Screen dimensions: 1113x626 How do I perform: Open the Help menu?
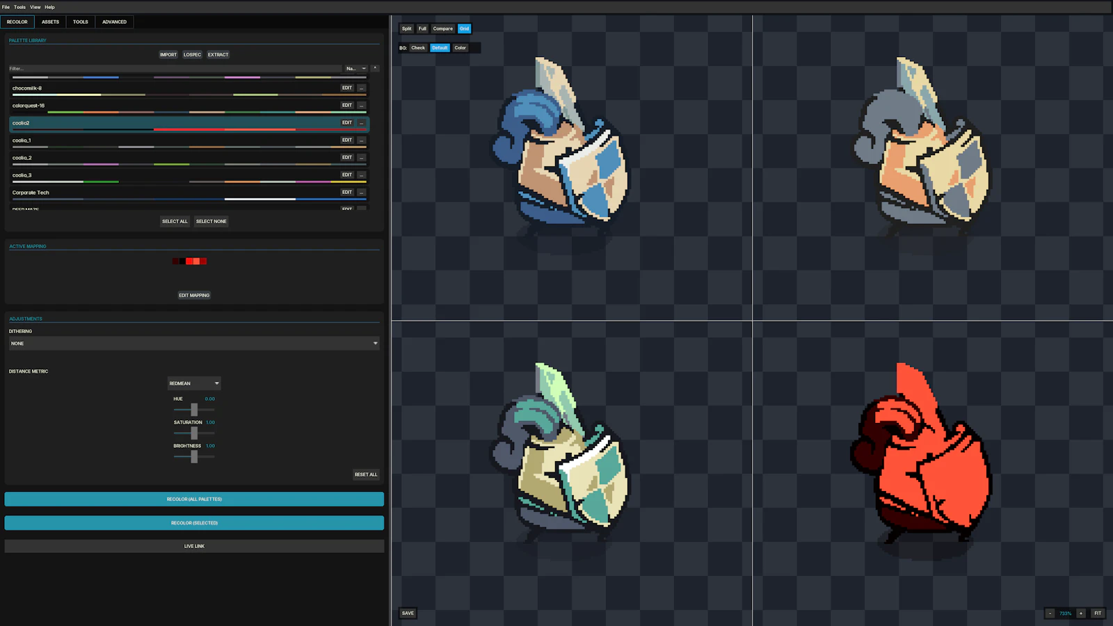49,7
